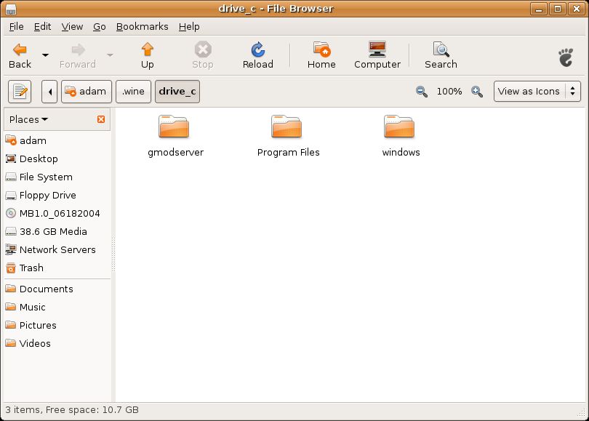This screenshot has width=589, height=421.
Task: Open Trash in the Places sidebar
Action: click(31, 268)
